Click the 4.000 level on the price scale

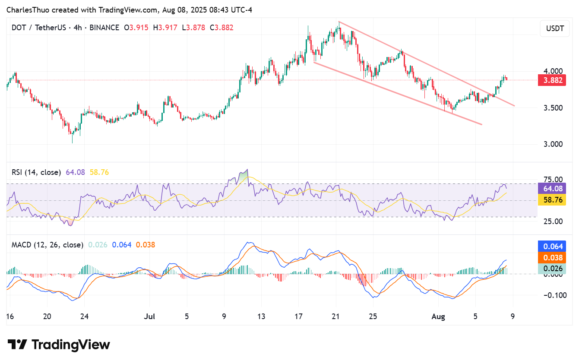pos(554,71)
